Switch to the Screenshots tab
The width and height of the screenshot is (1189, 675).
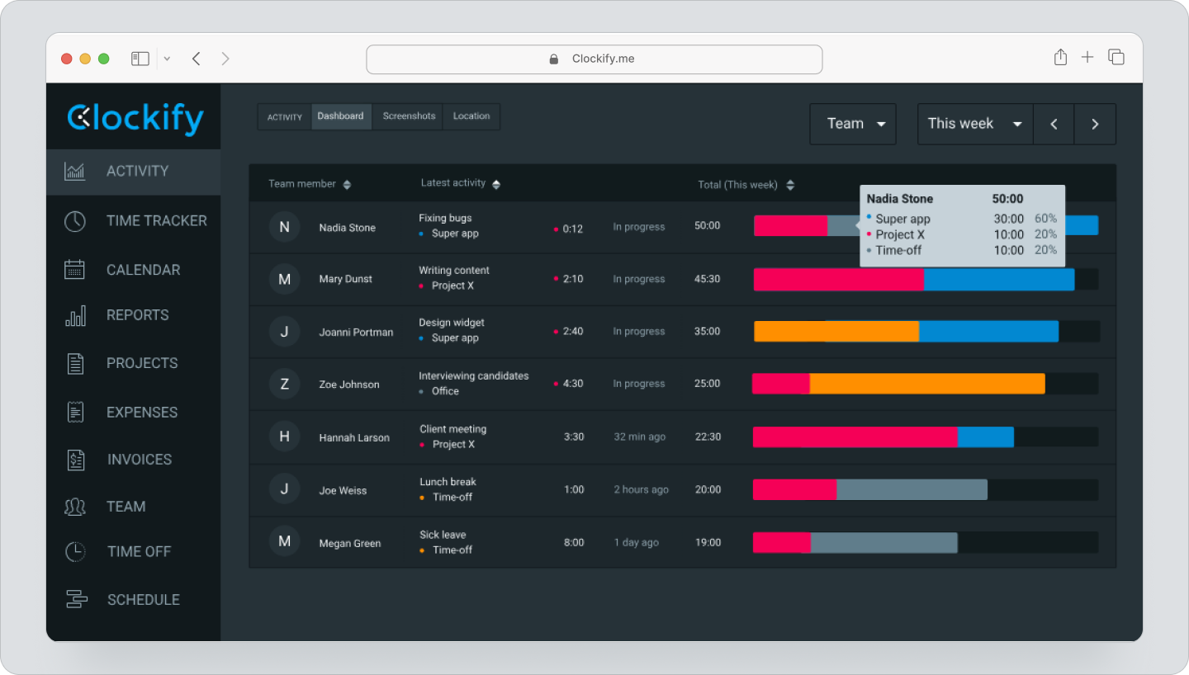click(408, 116)
